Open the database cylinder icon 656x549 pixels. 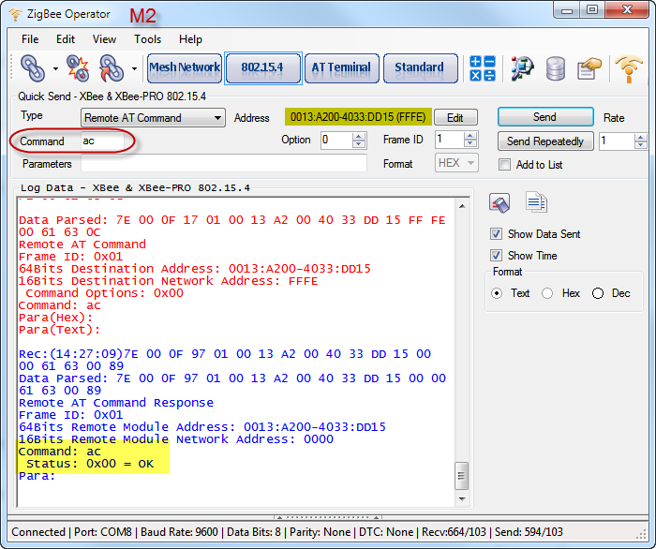pyautogui.click(x=556, y=68)
